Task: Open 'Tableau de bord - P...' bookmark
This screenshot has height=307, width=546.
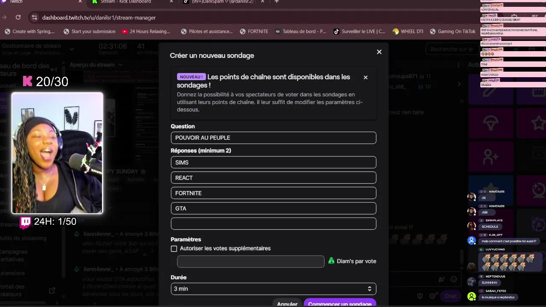Action: pyautogui.click(x=300, y=31)
